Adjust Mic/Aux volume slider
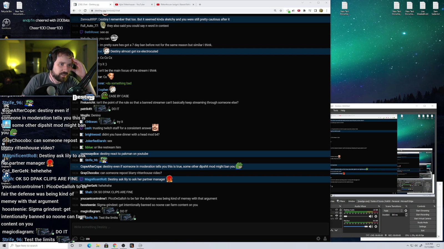 pos(356,226)
